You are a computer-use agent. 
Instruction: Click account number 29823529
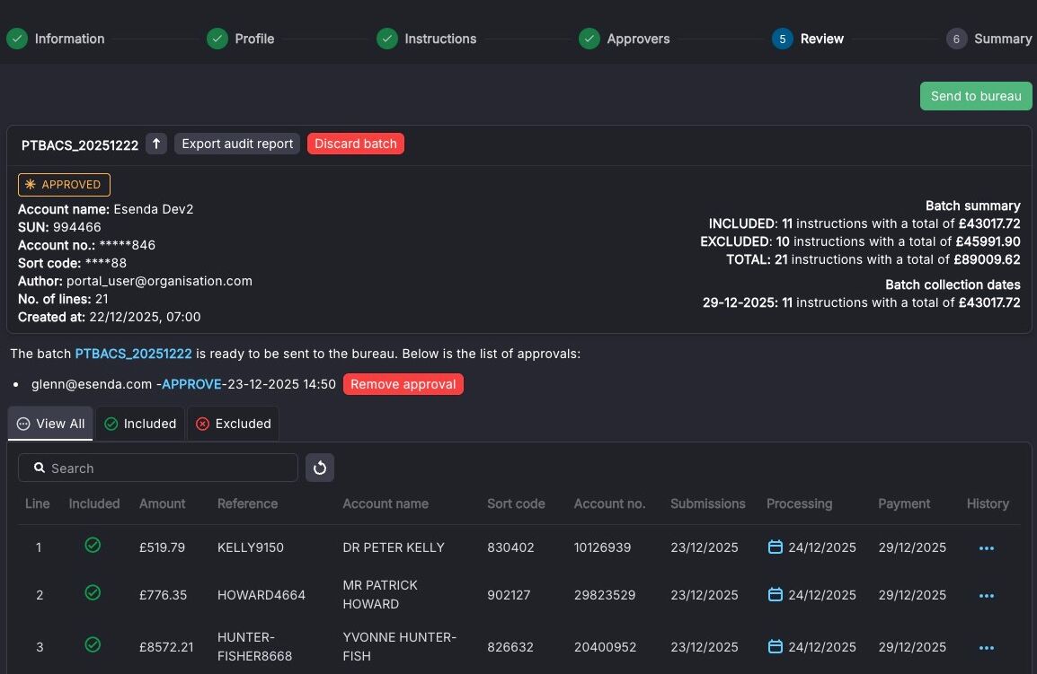(x=605, y=595)
